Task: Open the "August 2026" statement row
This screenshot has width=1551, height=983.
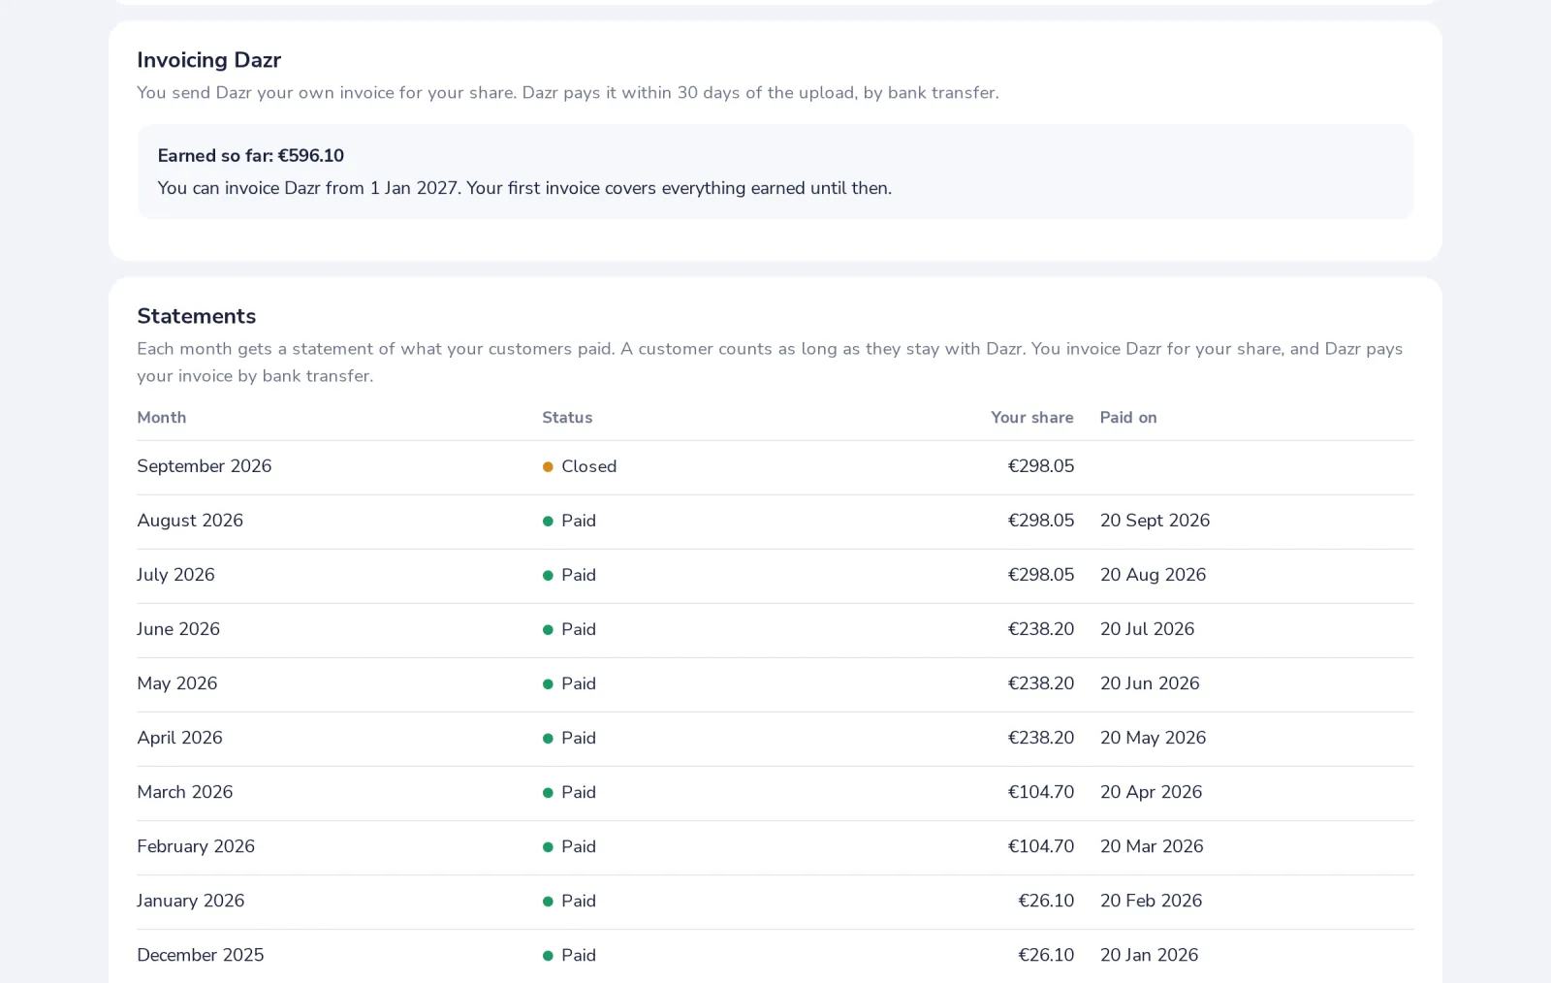Action: 775,522
